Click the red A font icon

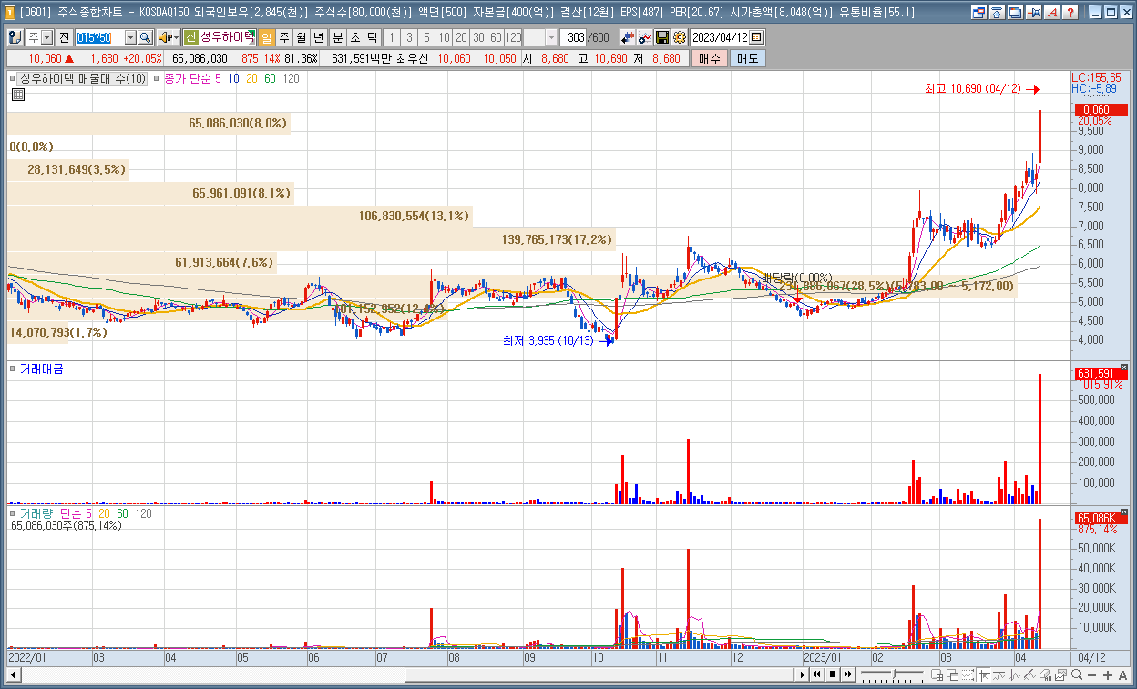[1051, 12]
